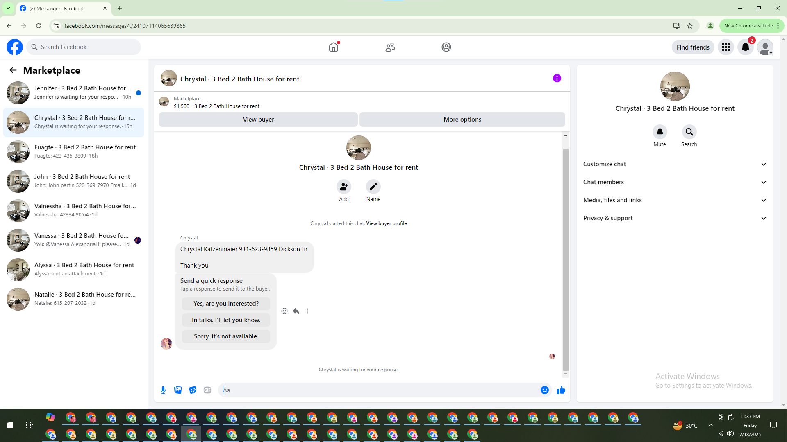Screen dimensions: 787x442
Task: Click the View buyer button
Action: [x=258, y=120]
